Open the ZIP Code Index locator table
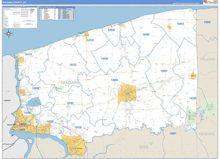 point(56,14)
